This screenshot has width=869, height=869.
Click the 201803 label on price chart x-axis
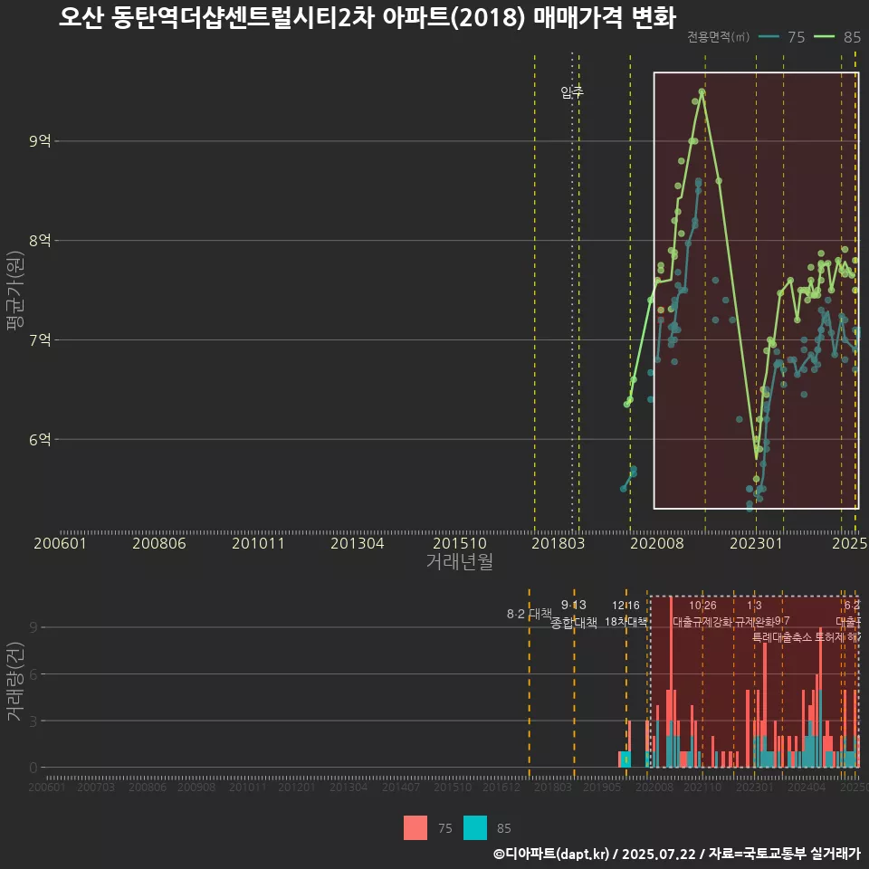pyautogui.click(x=559, y=543)
